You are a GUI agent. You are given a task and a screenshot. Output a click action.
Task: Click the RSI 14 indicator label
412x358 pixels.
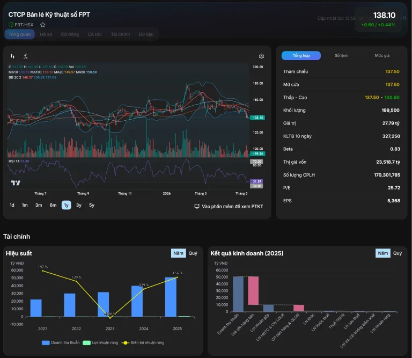point(14,161)
